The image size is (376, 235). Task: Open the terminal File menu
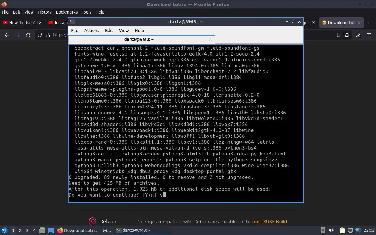point(75,31)
